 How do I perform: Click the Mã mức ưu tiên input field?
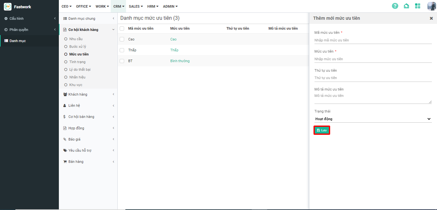click(x=373, y=40)
